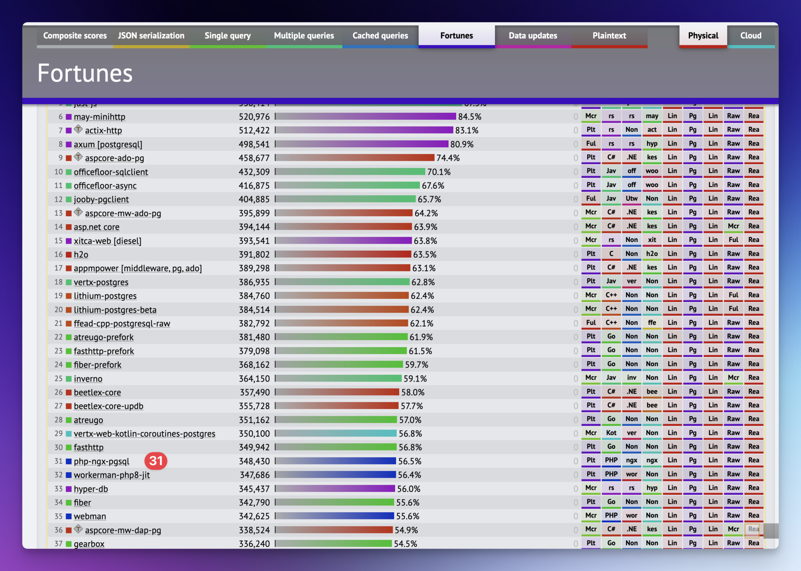
Task: Click 348,430 score in php-ngx-pgsql row
Action: click(254, 461)
